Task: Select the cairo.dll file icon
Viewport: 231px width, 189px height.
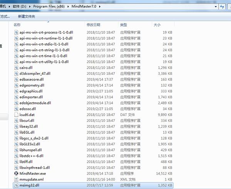Action: click(16, 67)
